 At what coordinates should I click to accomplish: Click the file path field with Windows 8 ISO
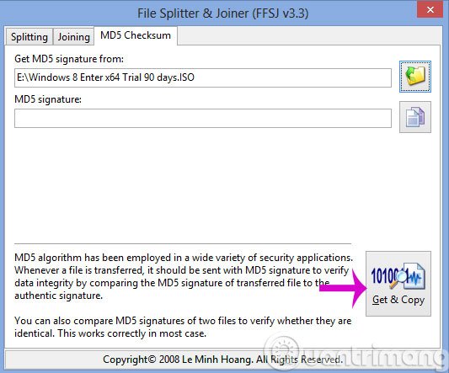(203, 77)
